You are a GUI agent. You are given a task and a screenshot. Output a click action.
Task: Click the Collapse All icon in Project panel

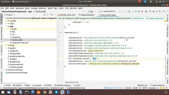(48, 15)
